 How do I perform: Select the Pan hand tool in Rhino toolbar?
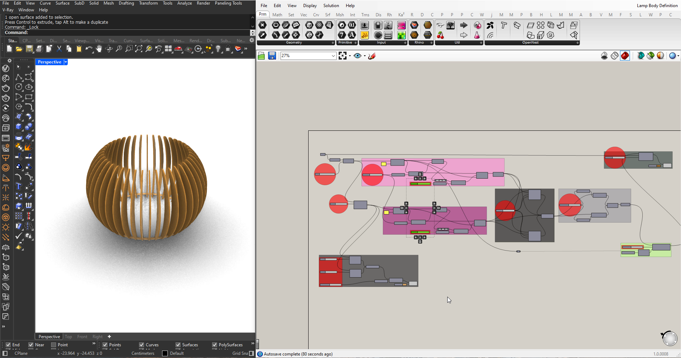pyautogui.click(x=99, y=49)
